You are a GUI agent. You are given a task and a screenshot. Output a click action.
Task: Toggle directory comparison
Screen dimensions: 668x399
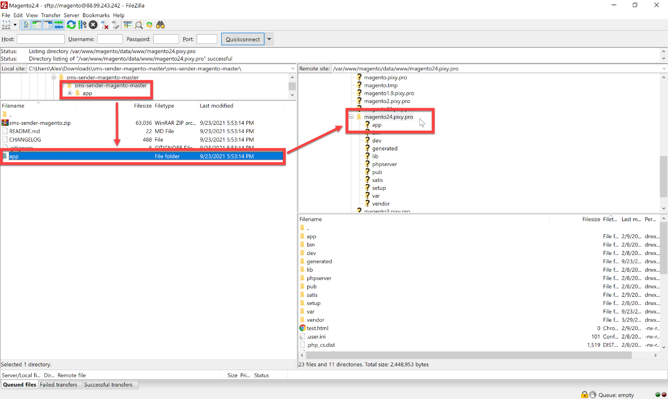[139, 25]
